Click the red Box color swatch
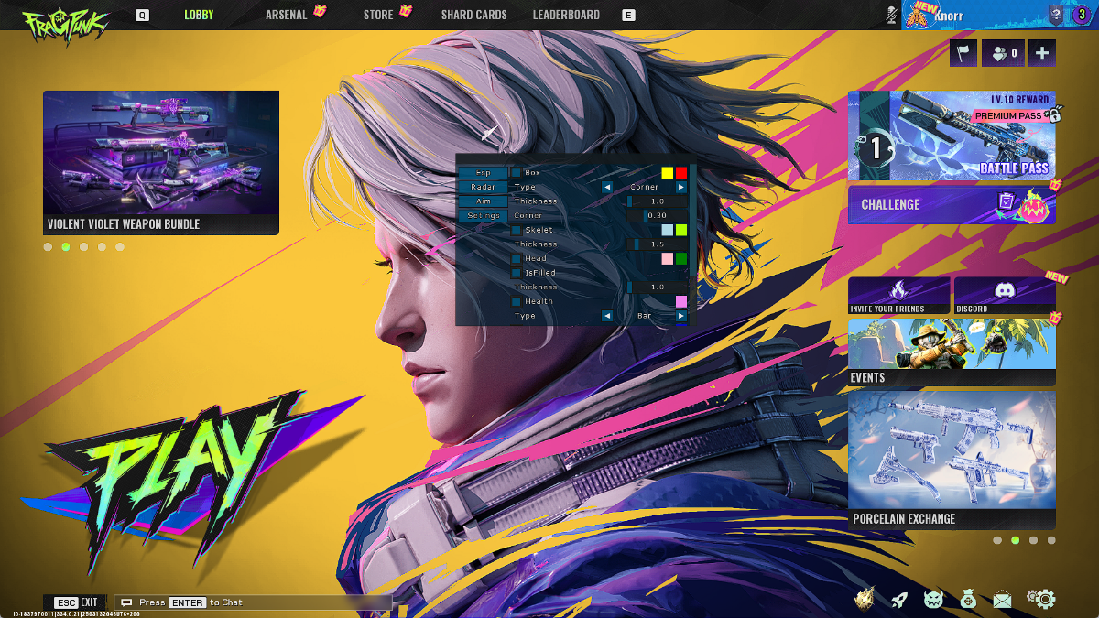The height and width of the screenshot is (618, 1099). (x=680, y=172)
